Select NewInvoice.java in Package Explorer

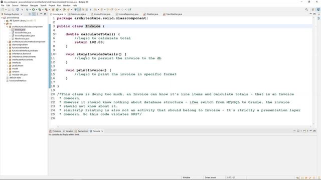22,38
